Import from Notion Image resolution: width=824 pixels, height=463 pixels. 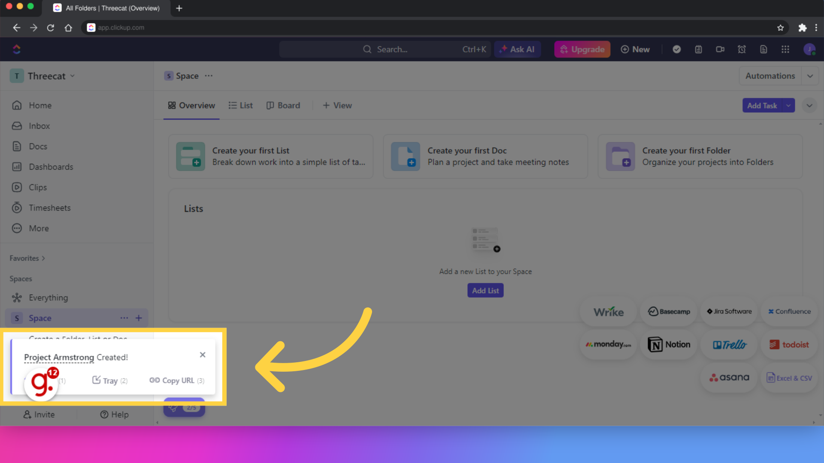coord(669,345)
